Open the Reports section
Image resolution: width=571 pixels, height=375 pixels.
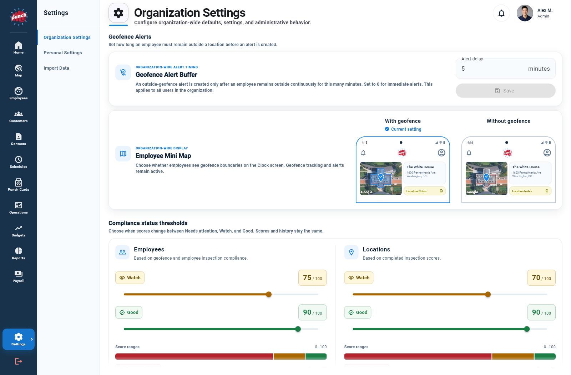click(19, 254)
